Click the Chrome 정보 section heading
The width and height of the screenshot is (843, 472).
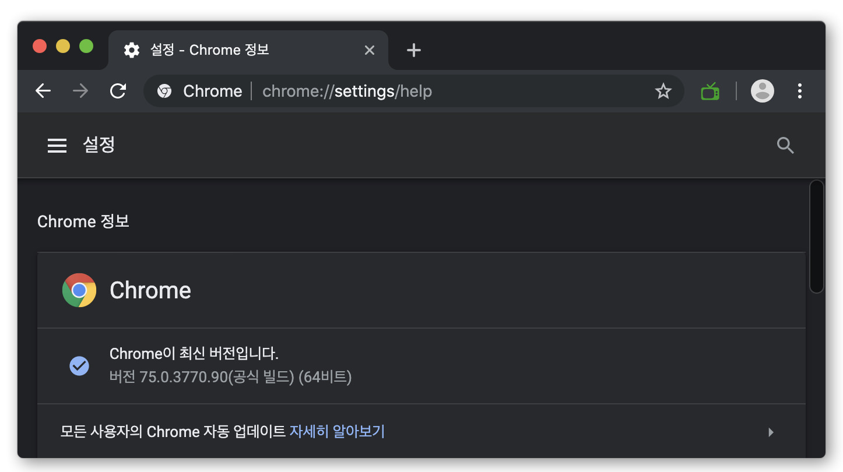click(x=83, y=221)
